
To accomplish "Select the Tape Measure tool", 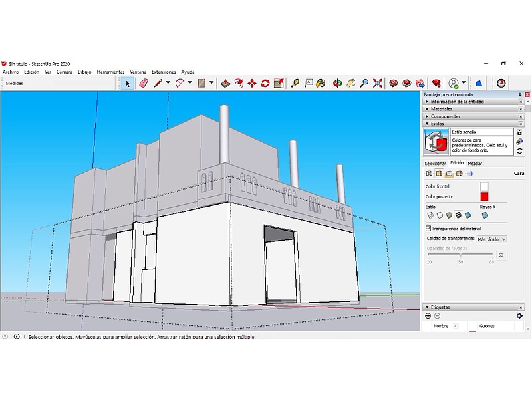I will pos(295,83).
